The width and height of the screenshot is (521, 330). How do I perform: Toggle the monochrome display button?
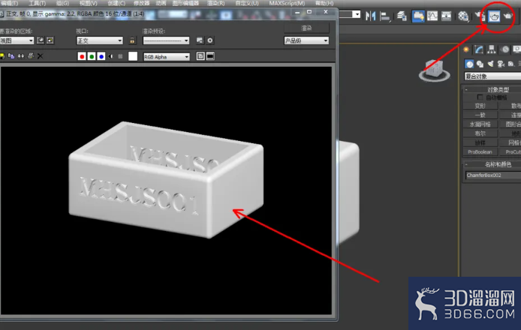(x=120, y=56)
